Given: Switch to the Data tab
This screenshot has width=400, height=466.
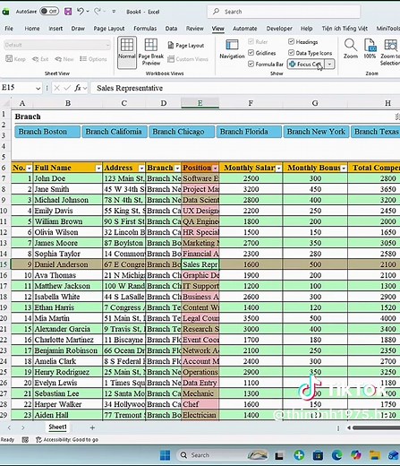Looking at the screenshot, I should 171,29.
